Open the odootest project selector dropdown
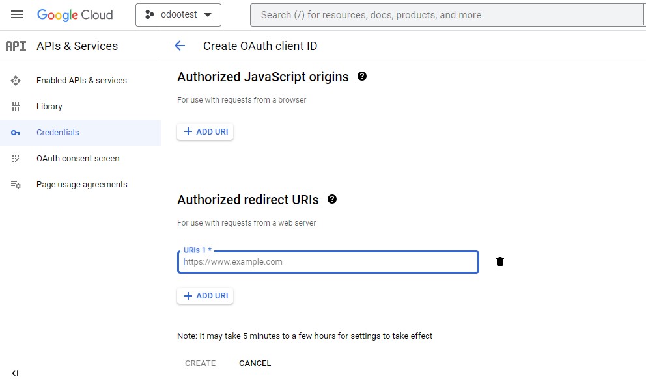Viewport: 646px width, 383px height. click(178, 15)
